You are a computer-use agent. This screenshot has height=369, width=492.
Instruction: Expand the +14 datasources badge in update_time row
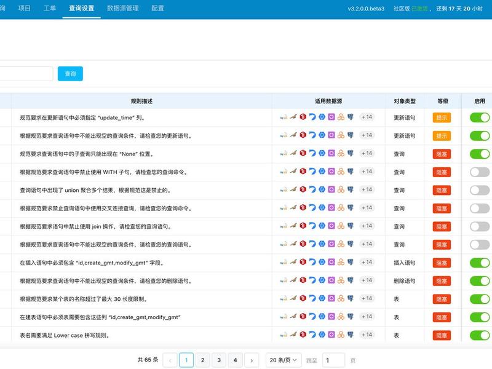click(367, 117)
